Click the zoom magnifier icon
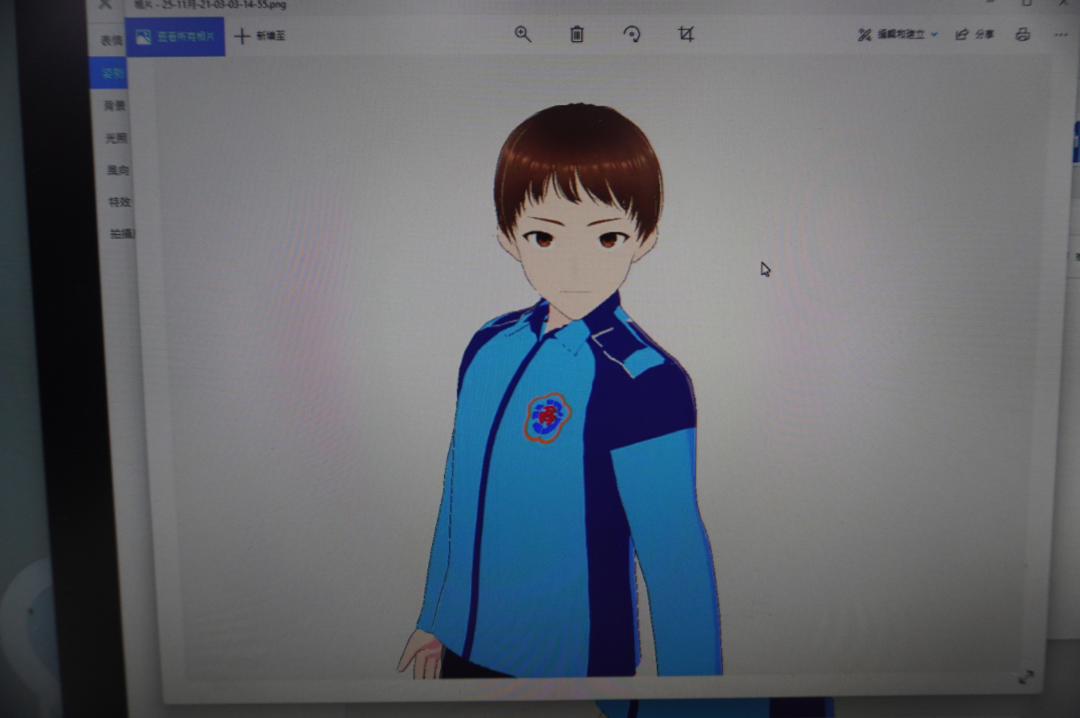 click(523, 34)
